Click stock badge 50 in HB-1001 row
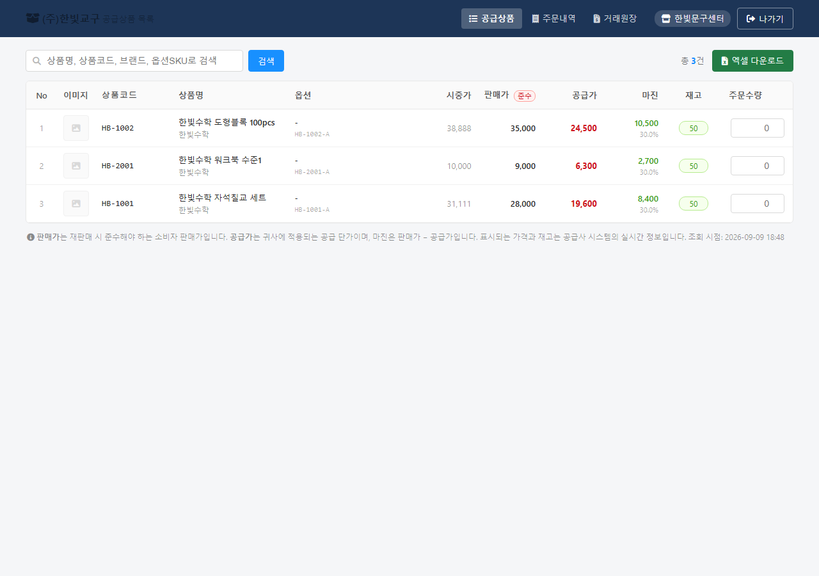Viewport: 819px width, 576px height. click(x=694, y=204)
